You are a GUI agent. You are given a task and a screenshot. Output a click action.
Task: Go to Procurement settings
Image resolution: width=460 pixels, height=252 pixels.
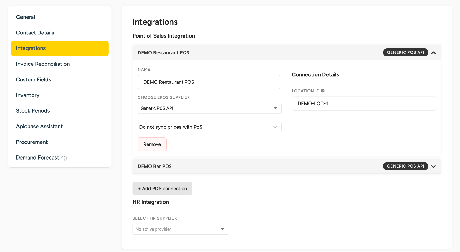point(32,142)
